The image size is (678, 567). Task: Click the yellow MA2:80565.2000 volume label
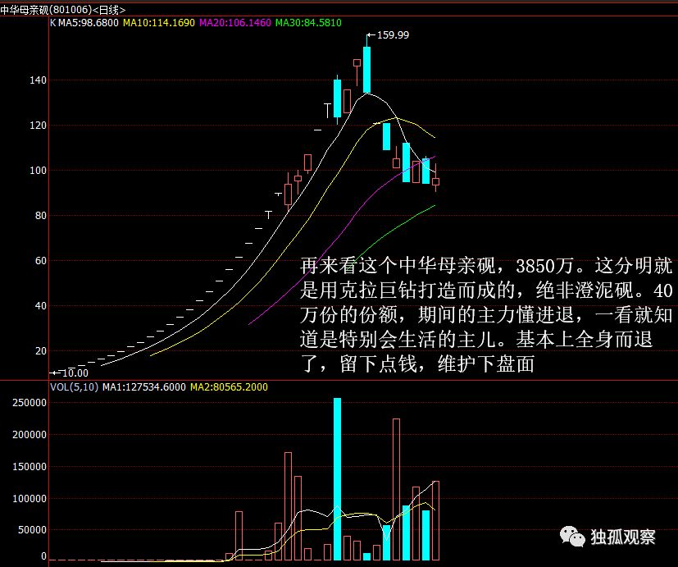[229, 386]
